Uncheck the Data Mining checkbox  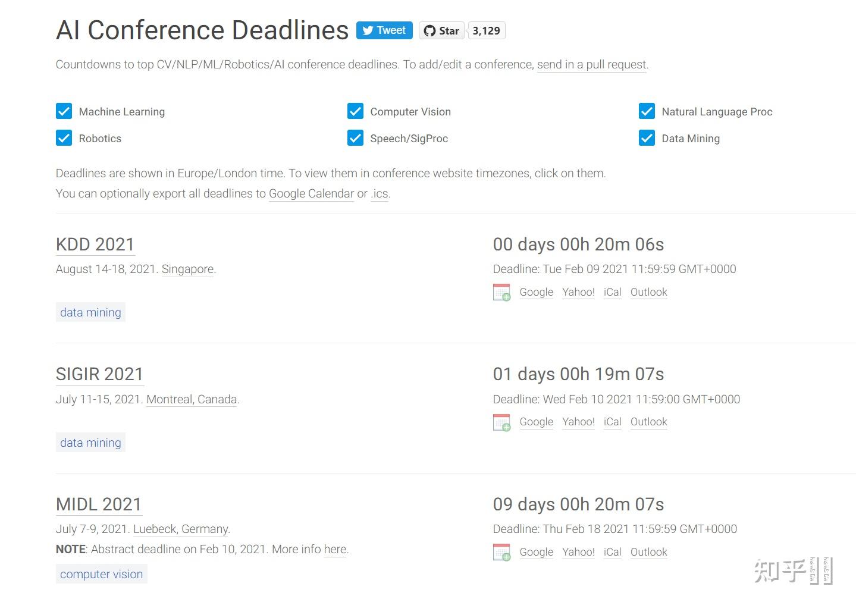(x=647, y=138)
